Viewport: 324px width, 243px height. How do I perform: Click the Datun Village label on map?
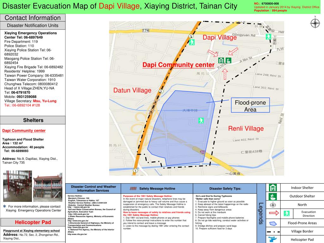click(132, 90)
